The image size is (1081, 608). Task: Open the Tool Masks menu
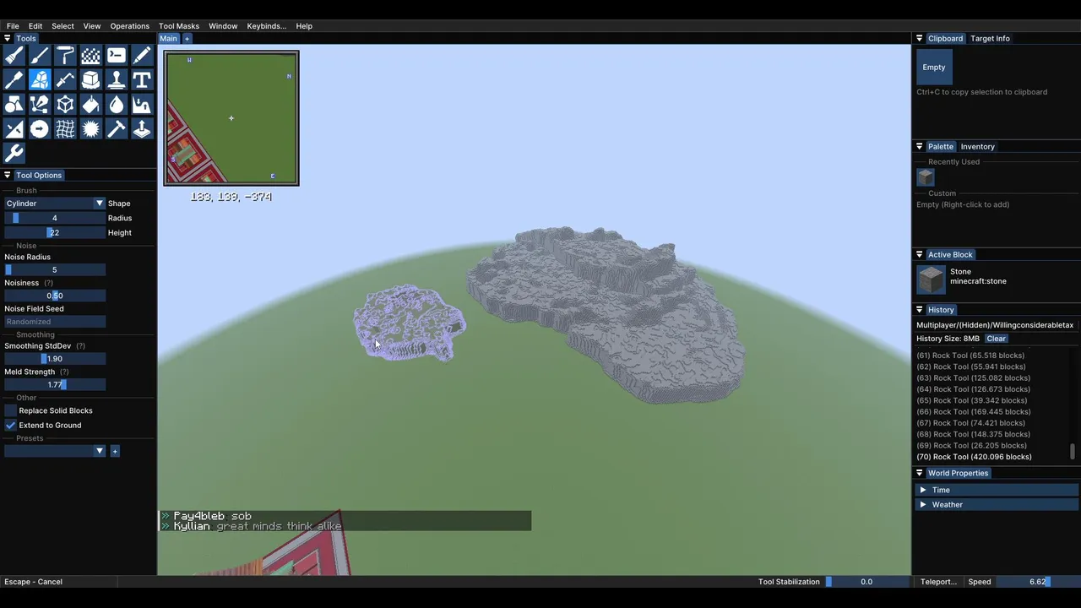(x=178, y=26)
